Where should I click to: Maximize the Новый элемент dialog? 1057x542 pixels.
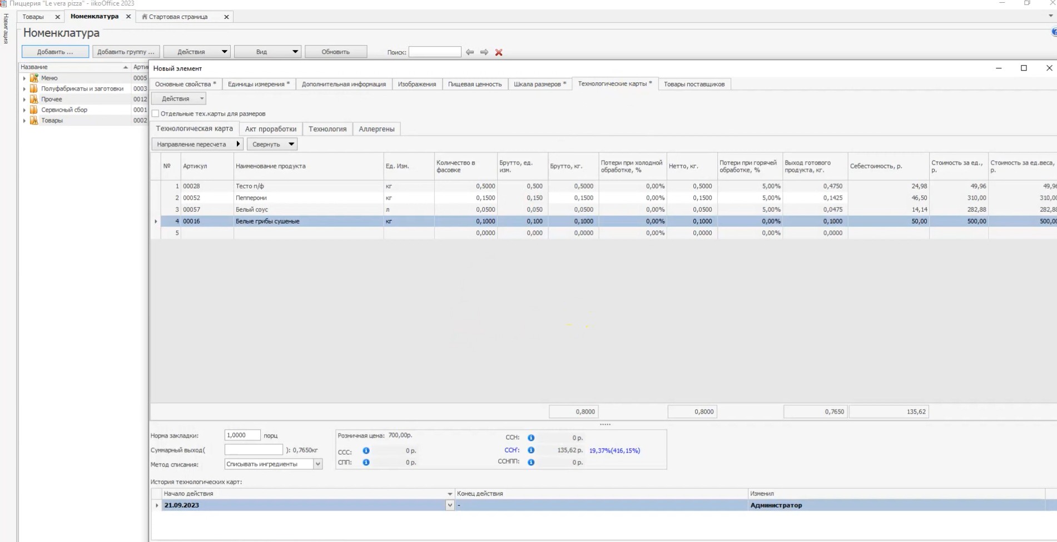(x=1024, y=68)
